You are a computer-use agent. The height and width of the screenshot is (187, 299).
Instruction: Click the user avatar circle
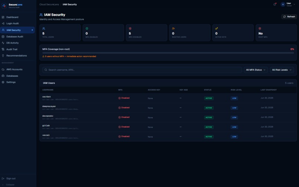(x=283, y=4)
